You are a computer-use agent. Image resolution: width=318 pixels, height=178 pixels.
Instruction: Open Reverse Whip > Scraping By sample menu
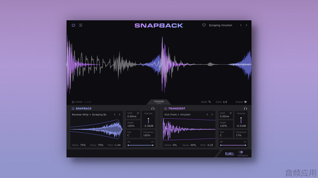[89, 115]
